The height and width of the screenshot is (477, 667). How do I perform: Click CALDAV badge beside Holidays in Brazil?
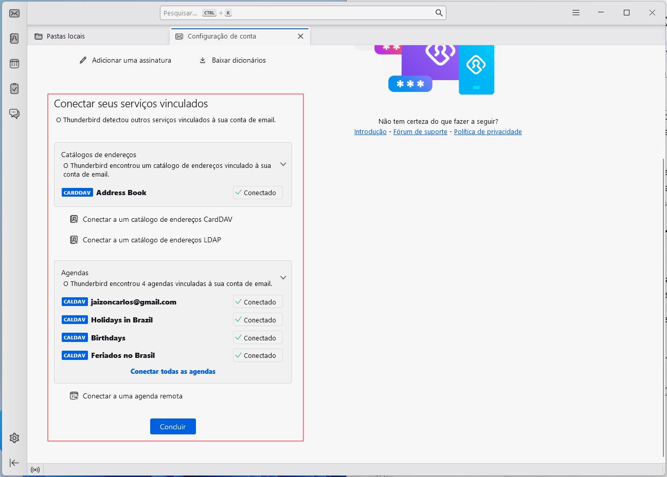coord(75,319)
